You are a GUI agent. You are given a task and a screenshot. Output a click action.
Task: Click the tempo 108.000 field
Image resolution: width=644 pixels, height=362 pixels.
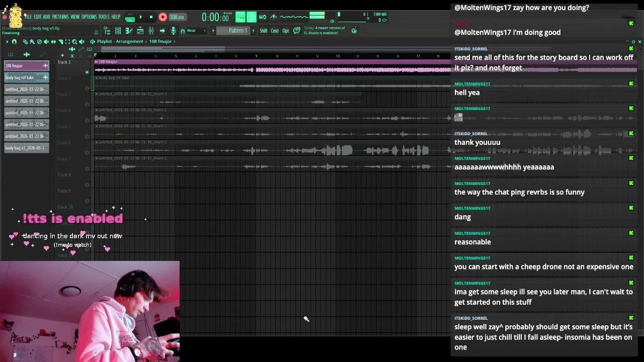pyautogui.click(x=177, y=17)
